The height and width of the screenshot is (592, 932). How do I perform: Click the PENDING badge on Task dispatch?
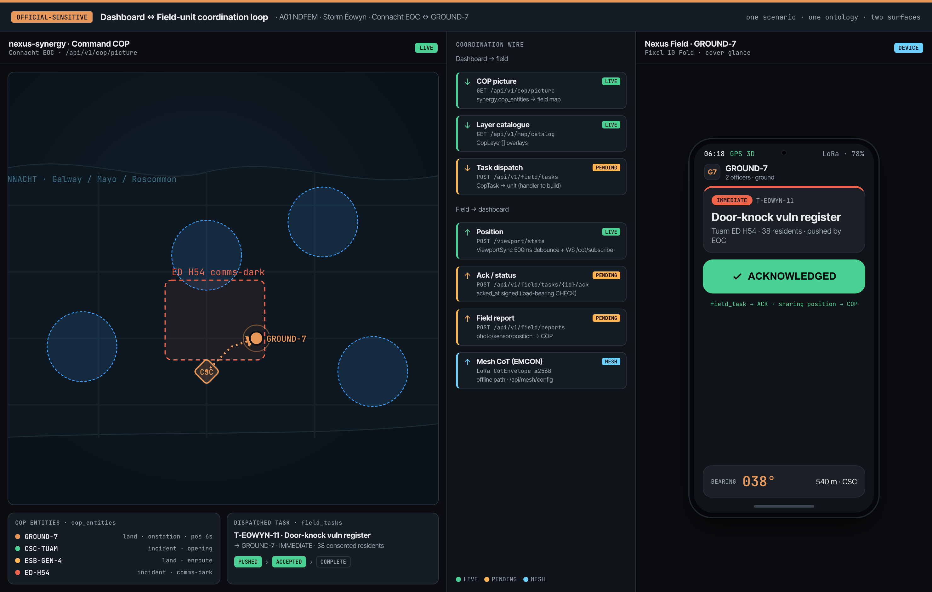(606, 168)
